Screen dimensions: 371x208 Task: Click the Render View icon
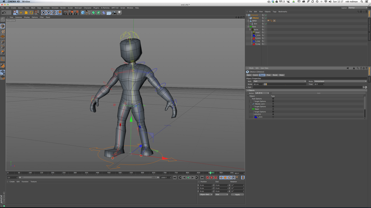click(65, 12)
